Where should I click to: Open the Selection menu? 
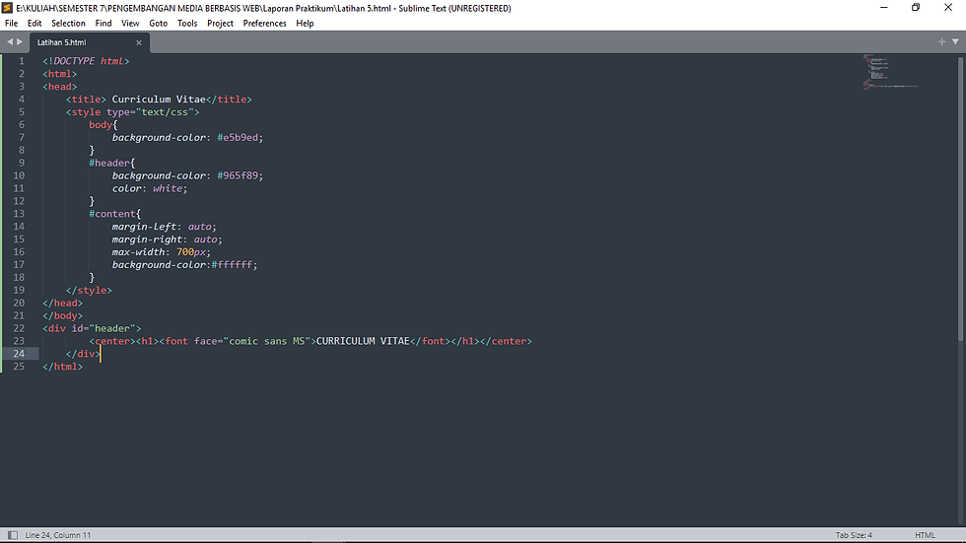(68, 24)
